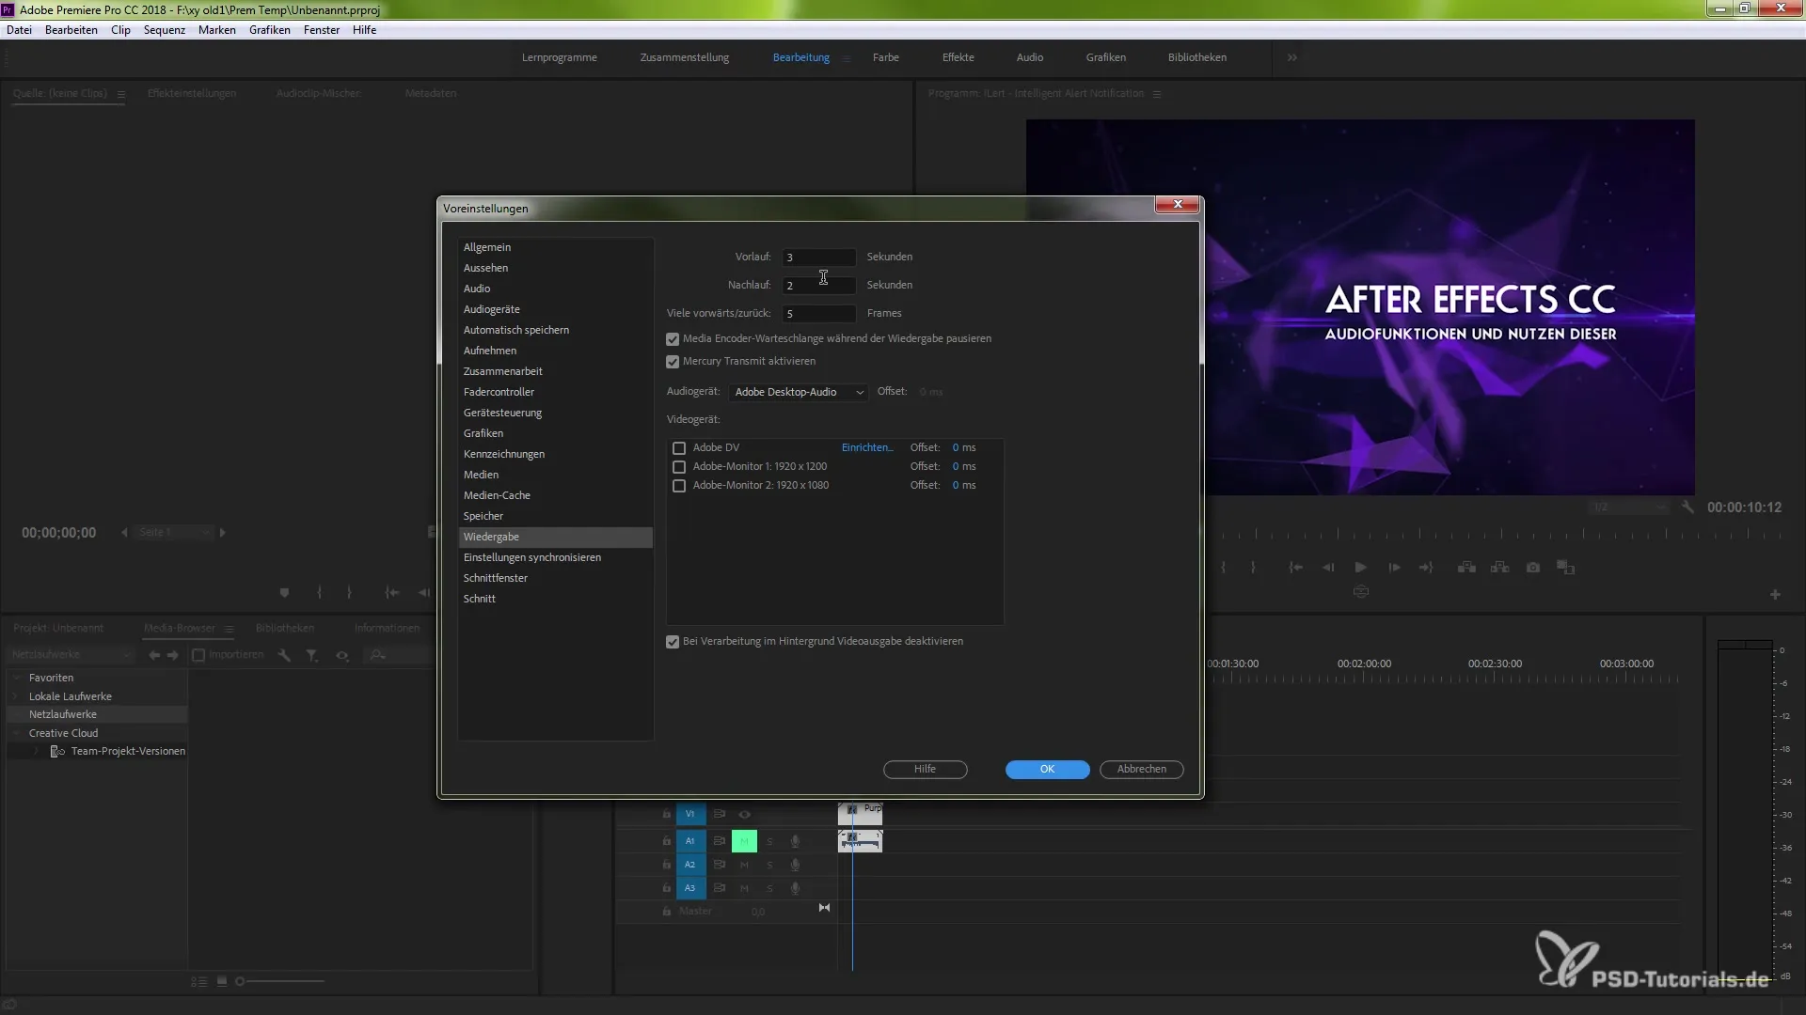Screen dimensions: 1806x1015
Task: Click the A1 voice-over record microphone
Action: coord(795,841)
